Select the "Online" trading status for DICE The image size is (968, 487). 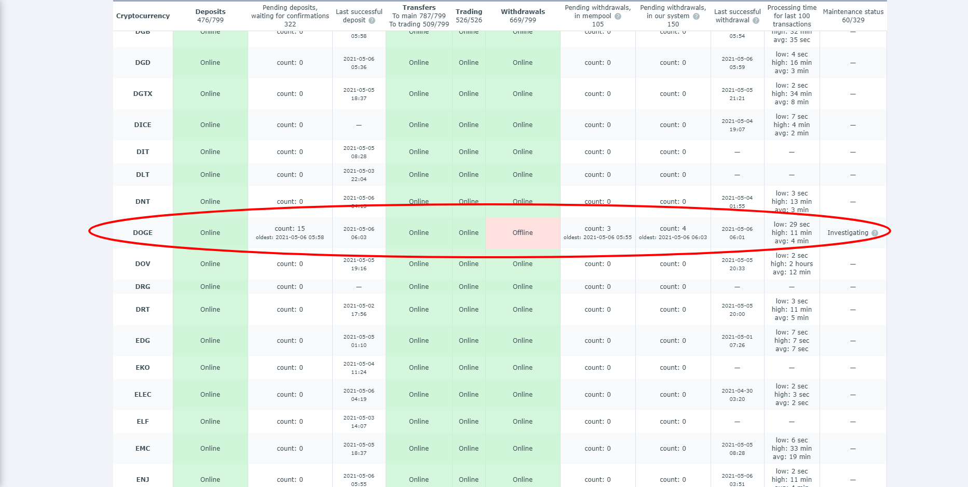(x=469, y=125)
